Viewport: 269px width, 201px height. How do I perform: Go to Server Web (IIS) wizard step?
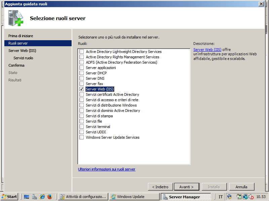(x=22, y=51)
